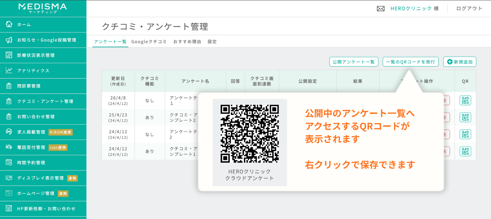Open アナリティクス menu item
The height and width of the screenshot is (219, 491).
[43, 70]
